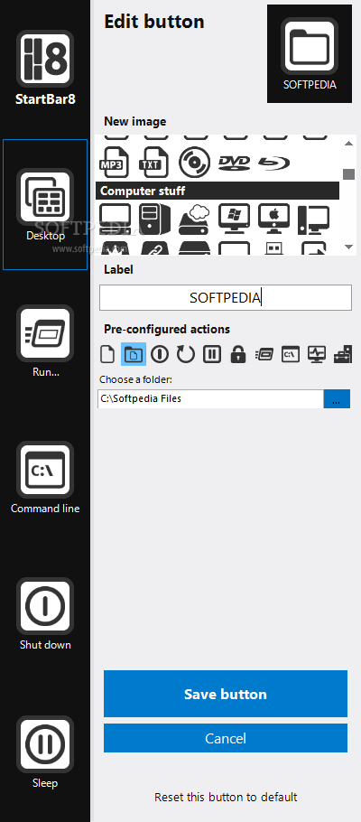This screenshot has height=822, width=361.
Task: Browse for folder with the ... button
Action: [337, 398]
